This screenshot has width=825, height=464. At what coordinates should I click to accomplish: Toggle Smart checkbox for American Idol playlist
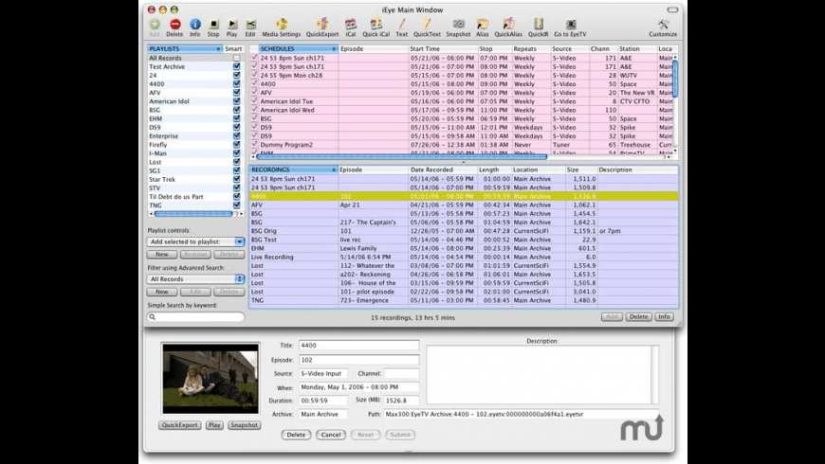[x=237, y=101]
